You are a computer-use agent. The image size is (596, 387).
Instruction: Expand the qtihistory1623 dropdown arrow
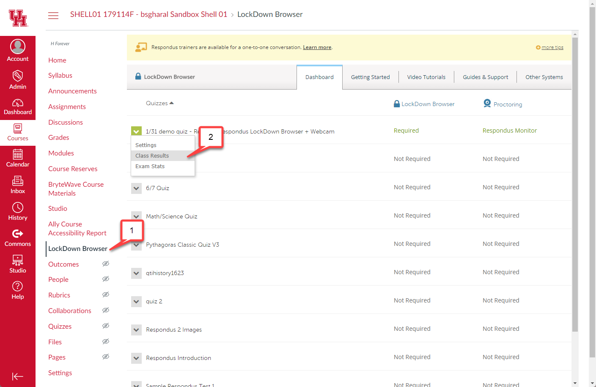pos(136,273)
